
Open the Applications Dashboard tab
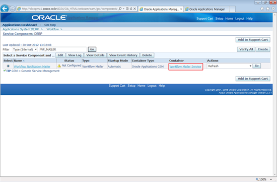tap(20, 25)
